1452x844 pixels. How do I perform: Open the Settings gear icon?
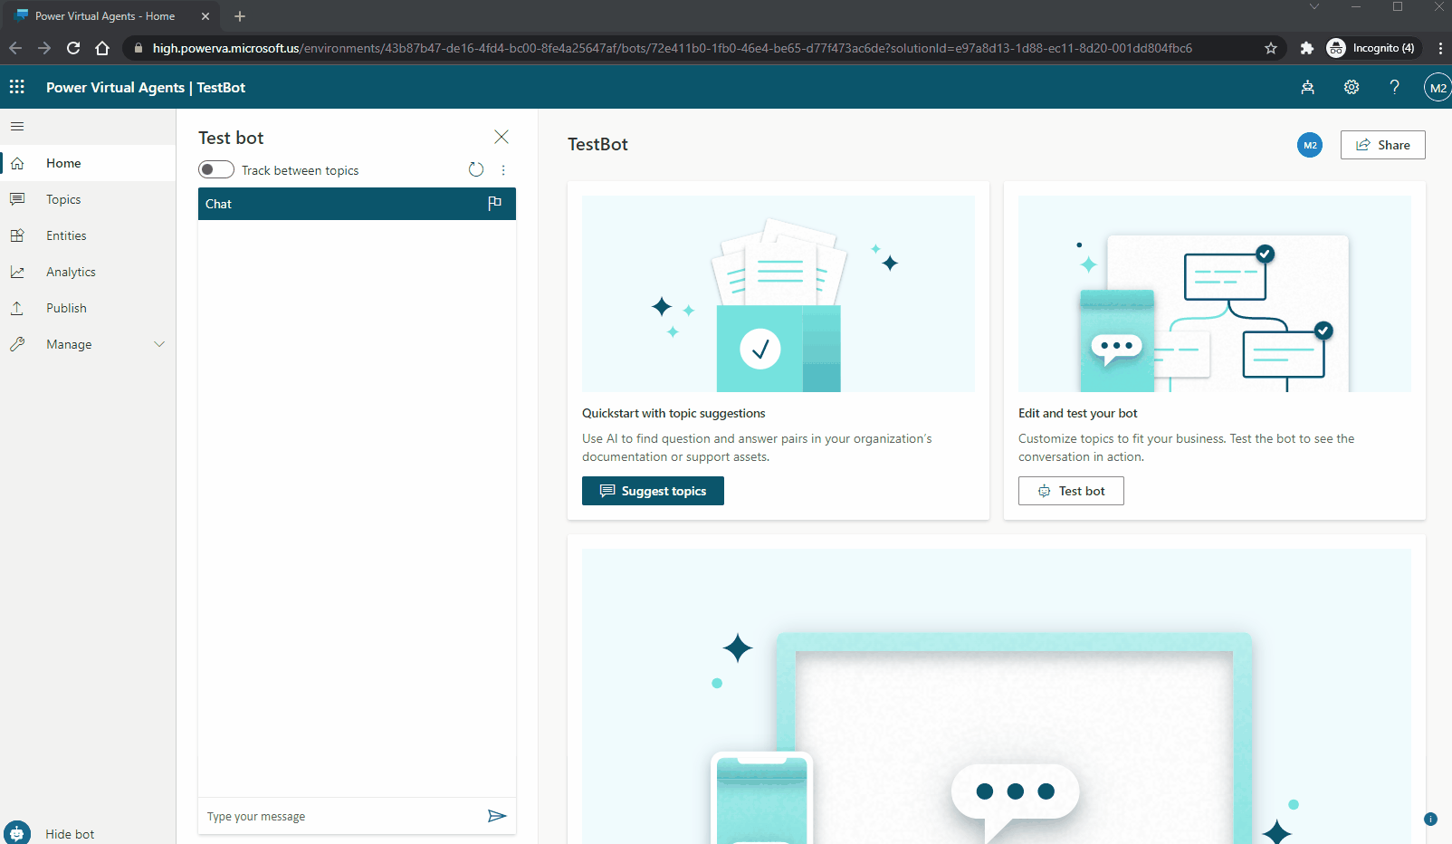[1351, 87]
